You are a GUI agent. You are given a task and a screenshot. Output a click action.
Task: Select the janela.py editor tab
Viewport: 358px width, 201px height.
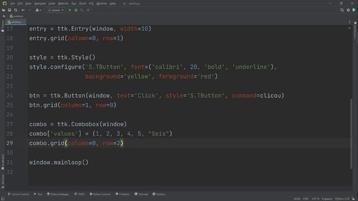[x=16, y=22]
